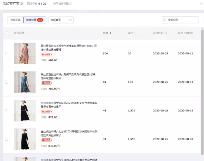Image resolution: width=204 pixels, height=161 pixels.
Task: Open the blue dress thumbnail
Action: point(25,82)
